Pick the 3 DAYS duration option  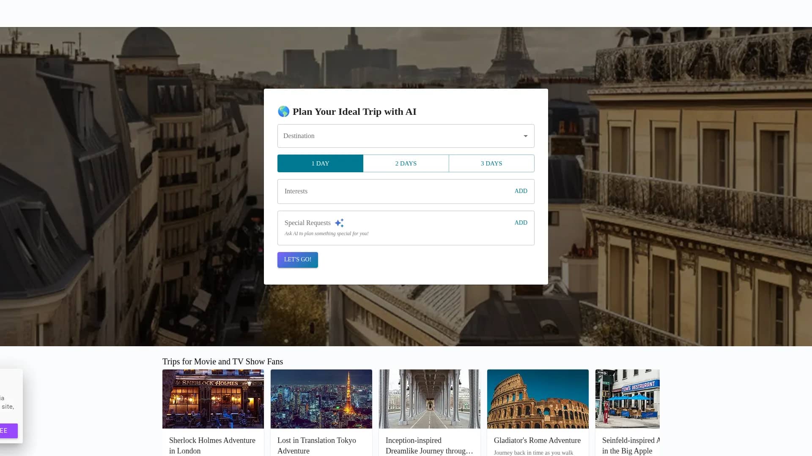click(491, 163)
